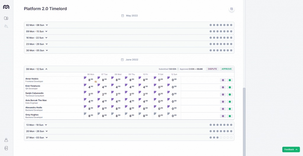Click the Approved 0:00h summary text
Screen dimensions: 303x156
click(191, 69)
